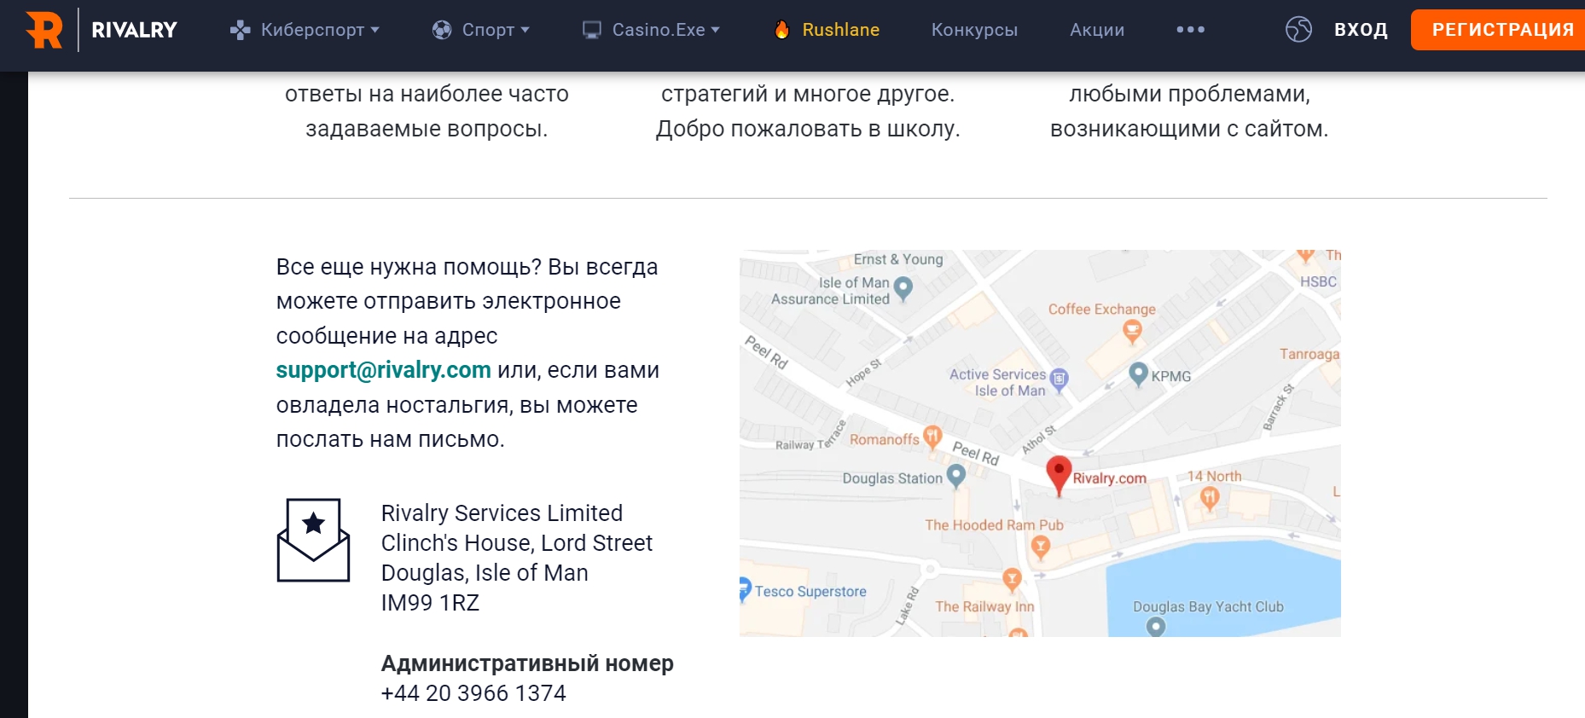Click the phone number +44 20 3966 1374
The width and height of the screenshot is (1585, 718).
(473, 693)
